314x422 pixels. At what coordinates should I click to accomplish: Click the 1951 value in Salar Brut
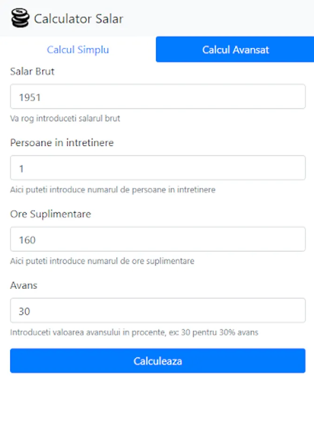pyautogui.click(x=30, y=98)
